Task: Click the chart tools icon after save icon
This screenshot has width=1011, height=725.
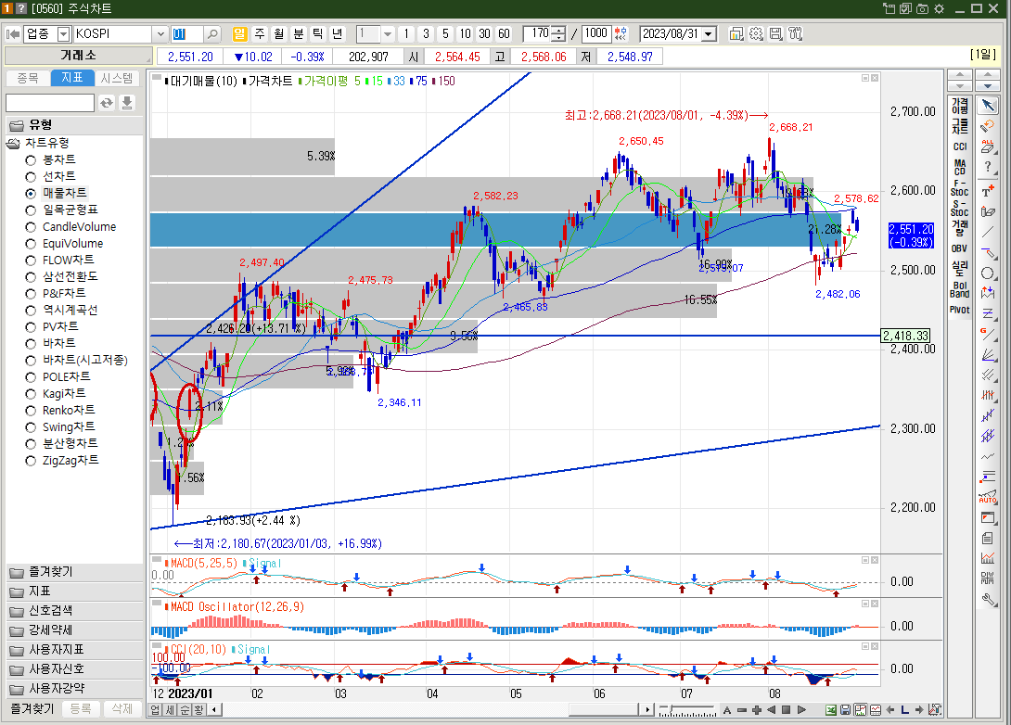Action: coord(796,33)
